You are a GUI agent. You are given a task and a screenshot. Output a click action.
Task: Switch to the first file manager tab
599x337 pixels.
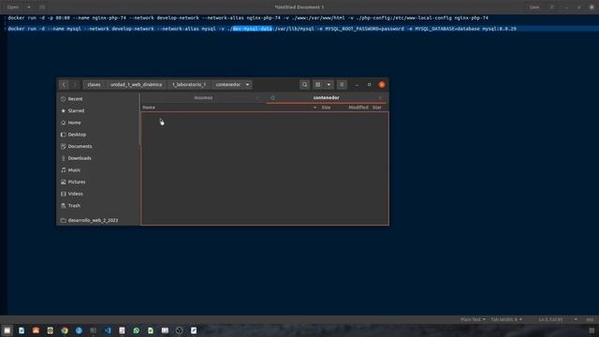pos(203,97)
